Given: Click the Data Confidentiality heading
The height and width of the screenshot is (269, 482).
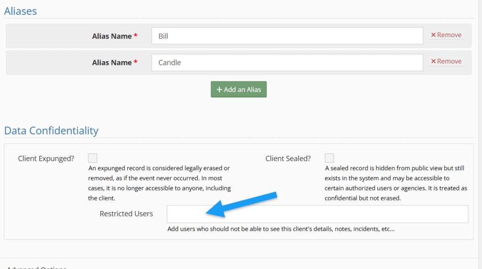Looking at the screenshot, I should [x=51, y=131].
